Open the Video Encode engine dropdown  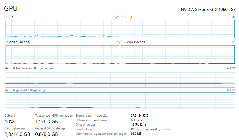(17, 42)
